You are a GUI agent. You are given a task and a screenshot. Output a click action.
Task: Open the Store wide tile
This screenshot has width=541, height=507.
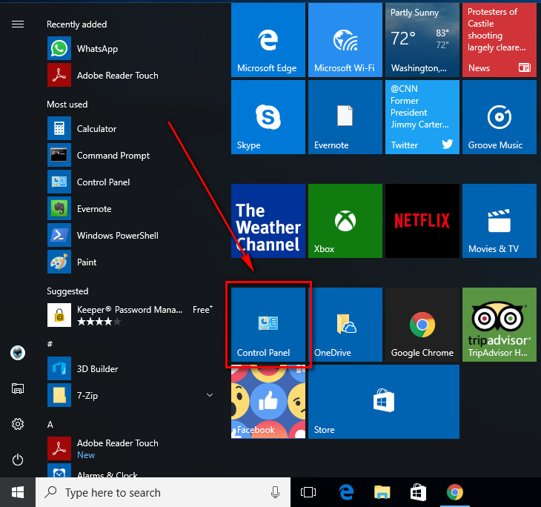coord(384,402)
